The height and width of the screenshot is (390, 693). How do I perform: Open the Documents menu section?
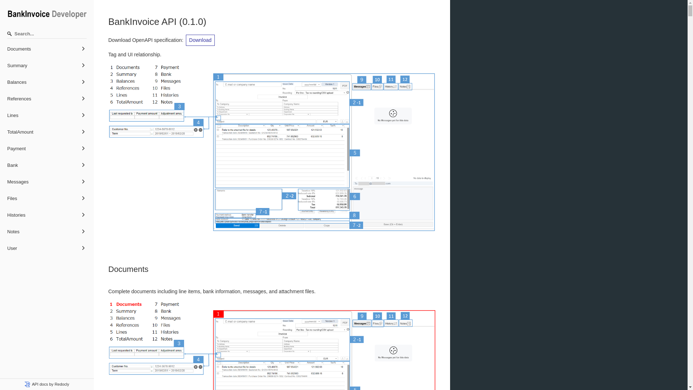click(x=47, y=49)
